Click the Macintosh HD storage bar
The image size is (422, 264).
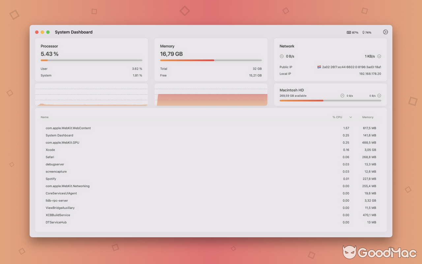330,100
